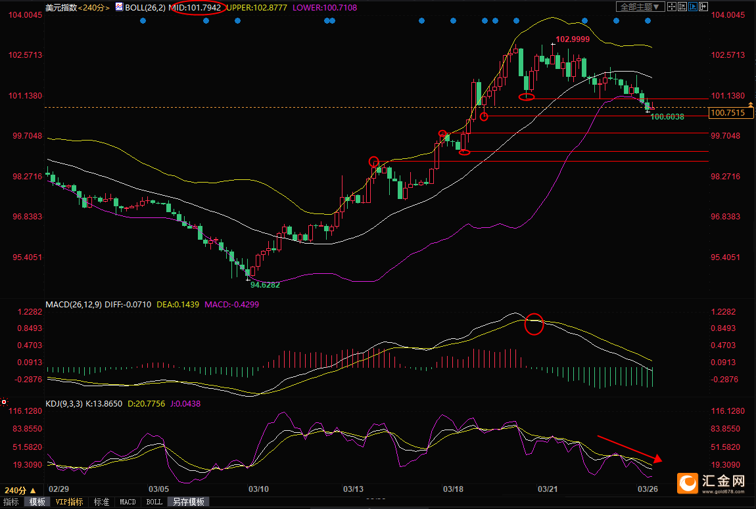Click 99.7048 on the right price axis
This screenshot has height=509, width=756.
click(x=726, y=136)
